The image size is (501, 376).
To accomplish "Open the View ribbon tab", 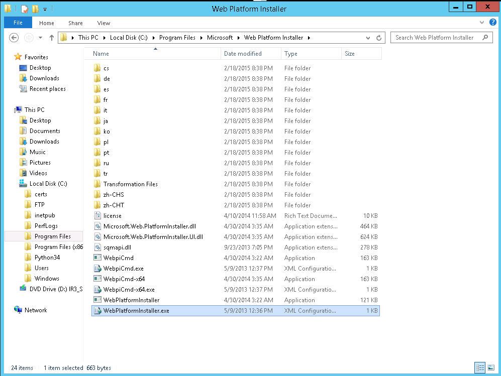I will (x=104, y=23).
